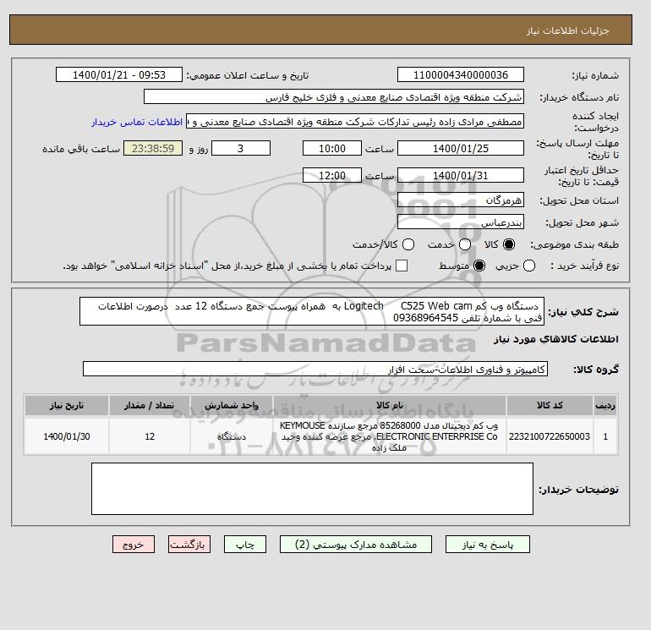Click the need date cell 1400/01/30
The height and width of the screenshot is (630, 651).
click(x=67, y=436)
